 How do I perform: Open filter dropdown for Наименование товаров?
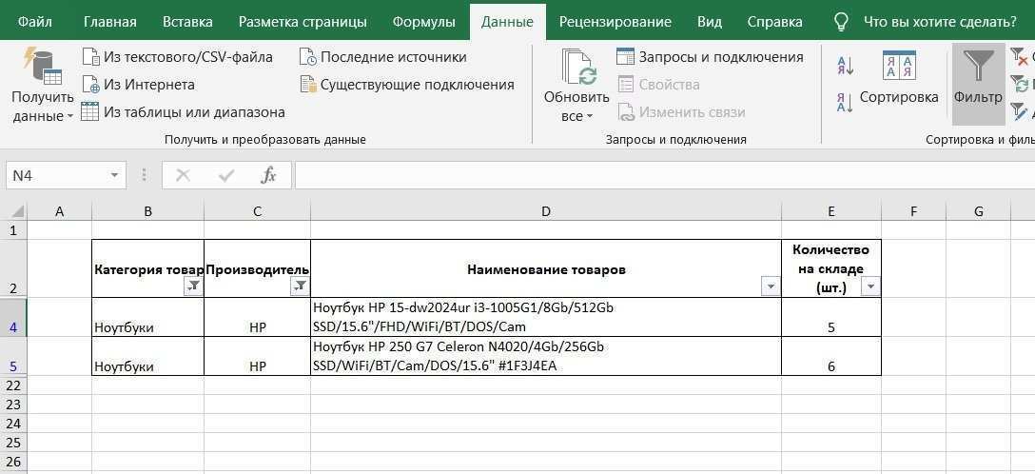tap(771, 286)
